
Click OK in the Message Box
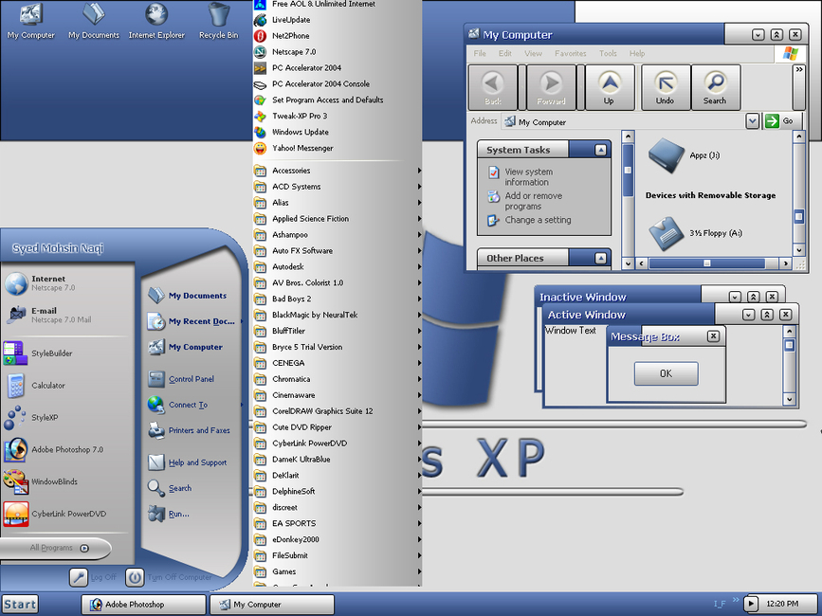tap(666, 373)
